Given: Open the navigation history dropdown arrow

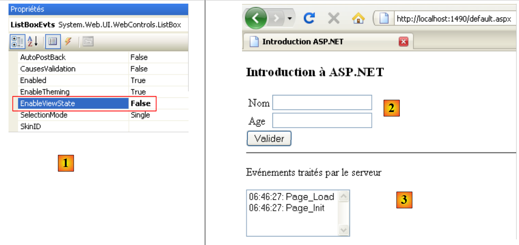Looking at the screenshot, I should (290, 19).
